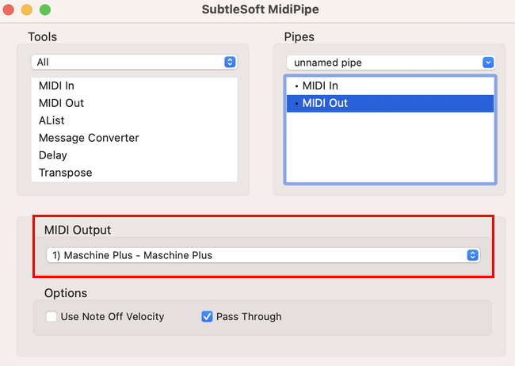Select MIDI In in the Pipes list
Viewport: 515px width, 366px height.
(390, 86)
